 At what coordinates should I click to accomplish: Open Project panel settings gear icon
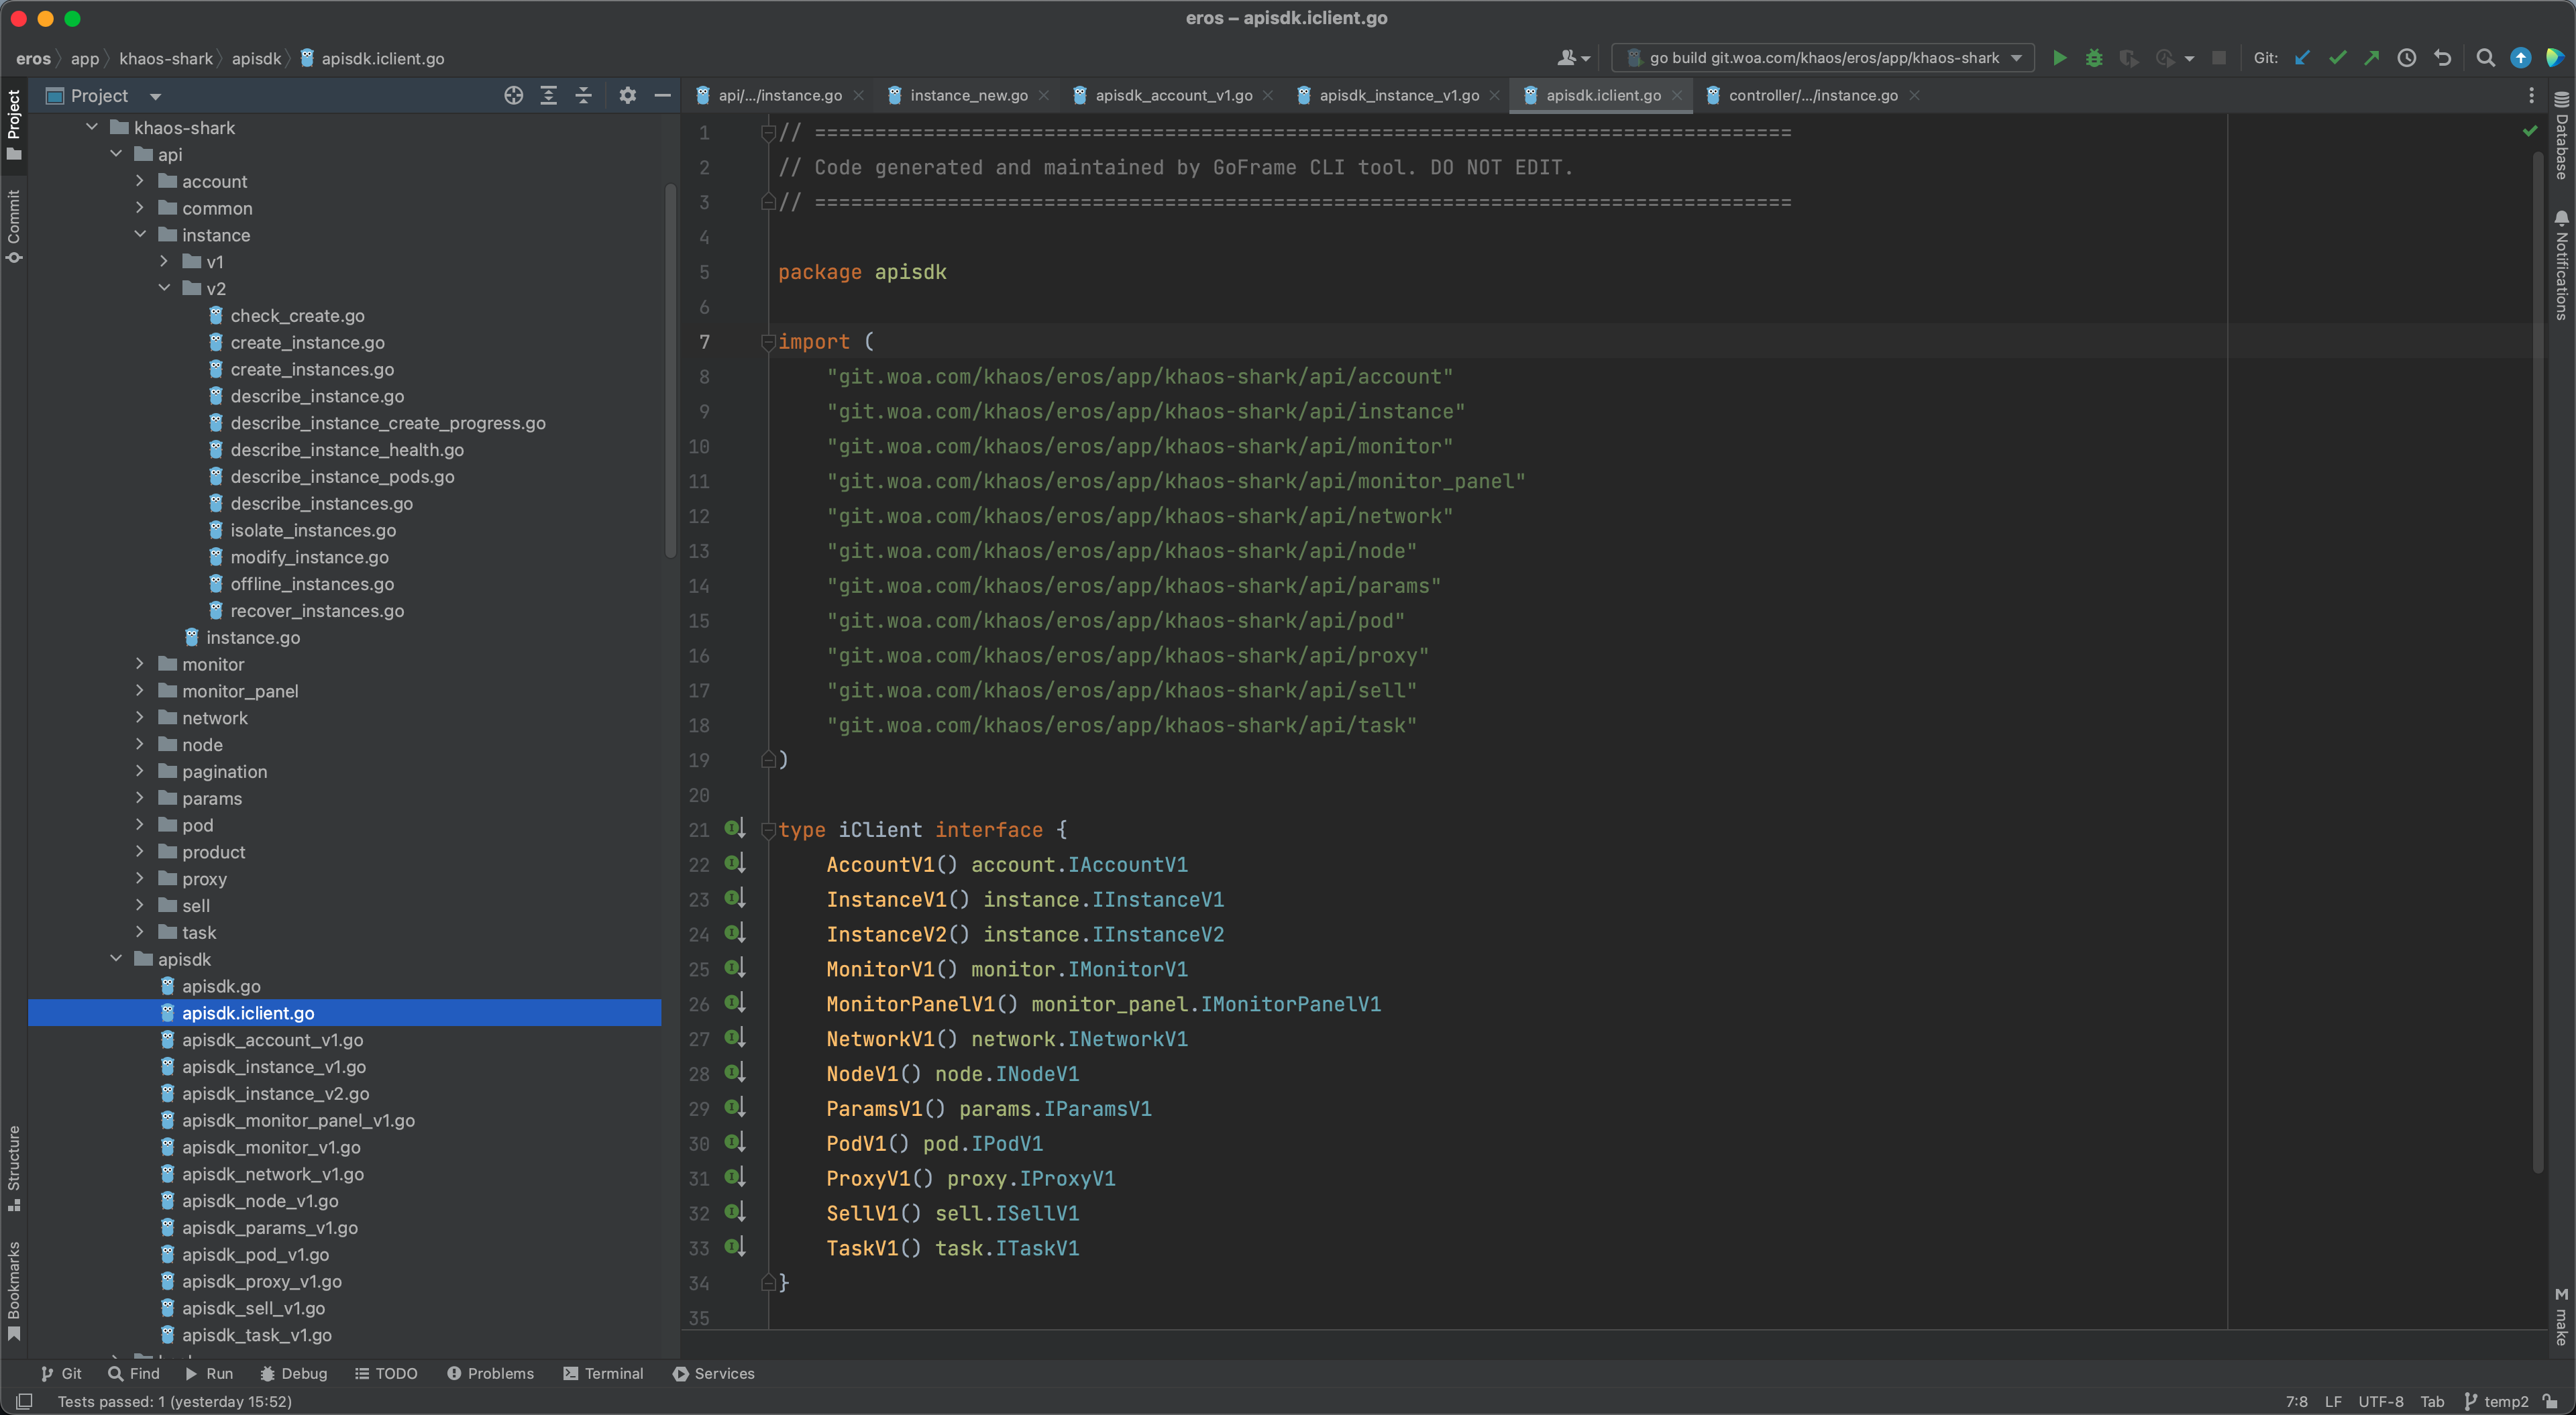click(627, 95)
